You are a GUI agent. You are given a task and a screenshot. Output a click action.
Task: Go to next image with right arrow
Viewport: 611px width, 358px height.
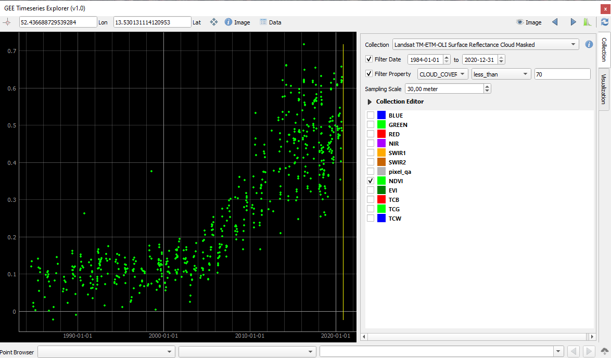coord(573,22)
